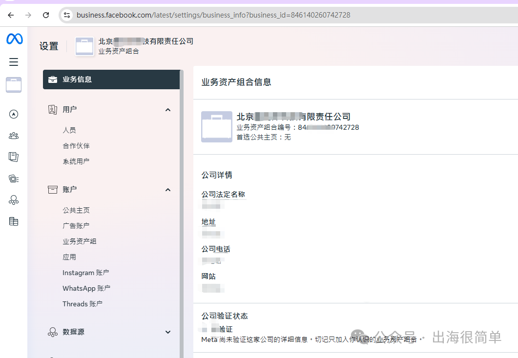
Task: Open site information icon in address bar
Action: 67,15
